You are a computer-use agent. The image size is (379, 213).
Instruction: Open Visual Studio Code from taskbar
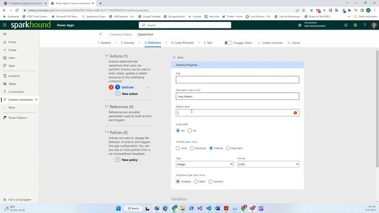pyautogui.click(x=209, y=208)
